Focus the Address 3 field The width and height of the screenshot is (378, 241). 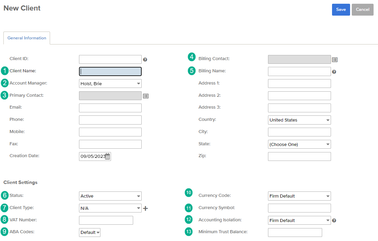tap(299, 108)
